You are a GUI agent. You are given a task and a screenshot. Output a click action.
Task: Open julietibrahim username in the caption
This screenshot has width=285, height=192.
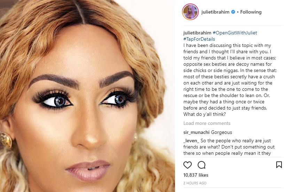point(197,33)
